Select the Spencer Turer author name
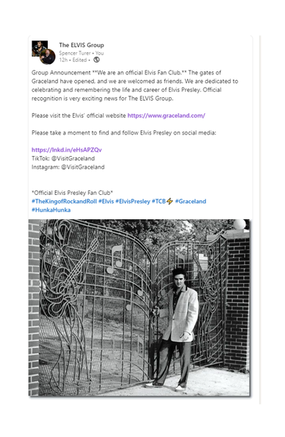The image size is (285, 437). click(x=75, y=53)
